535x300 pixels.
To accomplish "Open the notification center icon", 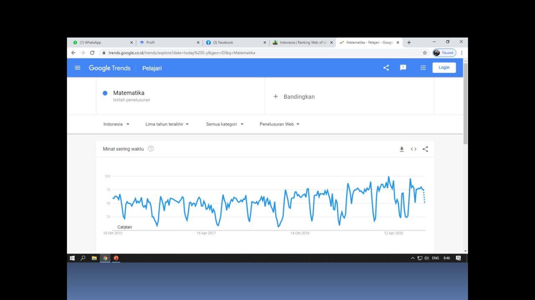I will tap(458, 258).
